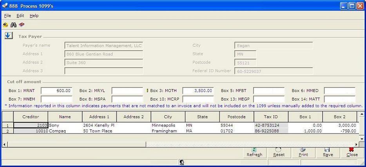Screen dimensions: 366x167
Task: Click the City field showing Eagan
Action: click(x=274, y=46)
